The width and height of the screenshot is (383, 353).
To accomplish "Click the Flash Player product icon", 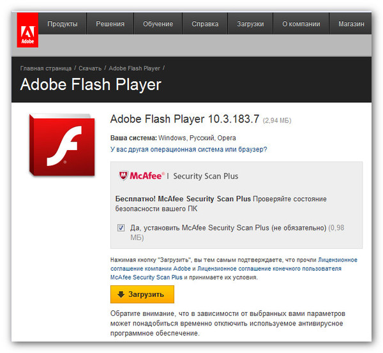I will coord(62,145).
